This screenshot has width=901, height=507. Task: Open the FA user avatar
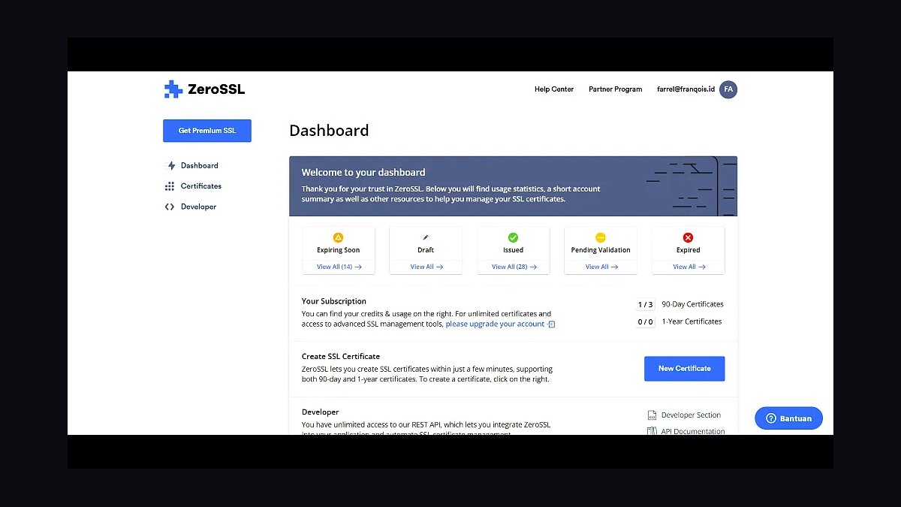pos(728,89)
